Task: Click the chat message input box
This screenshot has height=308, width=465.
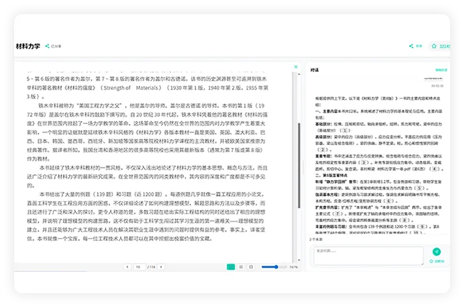Action: click(368, 256)
